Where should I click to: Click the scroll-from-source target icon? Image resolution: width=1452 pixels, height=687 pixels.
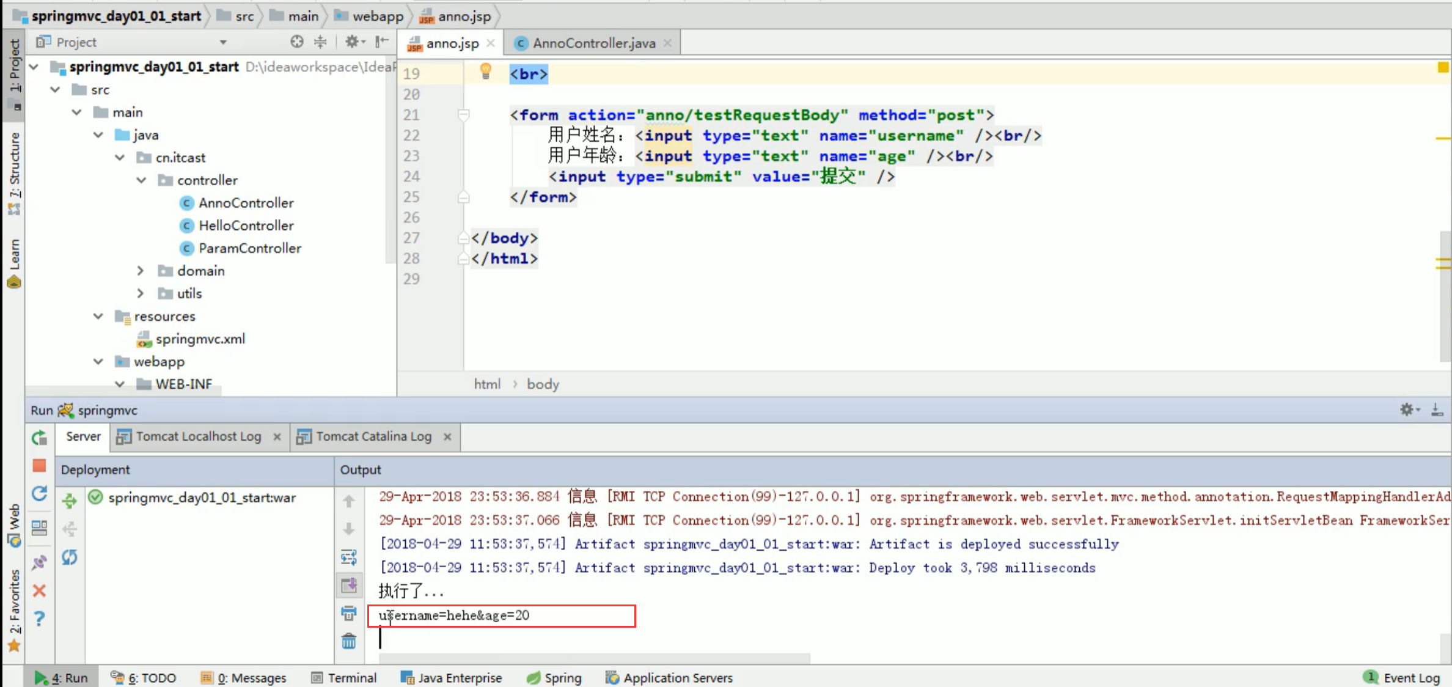[297, 42]
